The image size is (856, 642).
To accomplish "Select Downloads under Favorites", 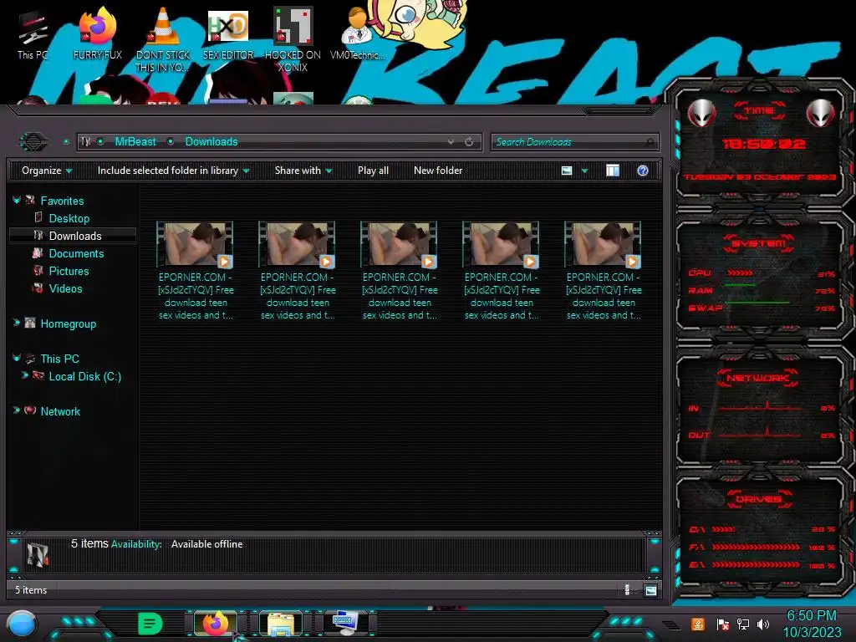I will click(x=75, y=236).
